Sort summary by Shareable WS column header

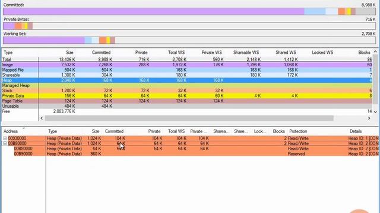[x=246, y=53]
